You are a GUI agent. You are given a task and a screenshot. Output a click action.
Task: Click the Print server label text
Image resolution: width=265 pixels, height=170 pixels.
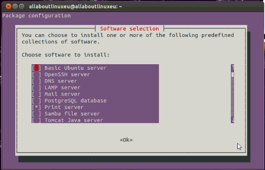coord(64,107)
